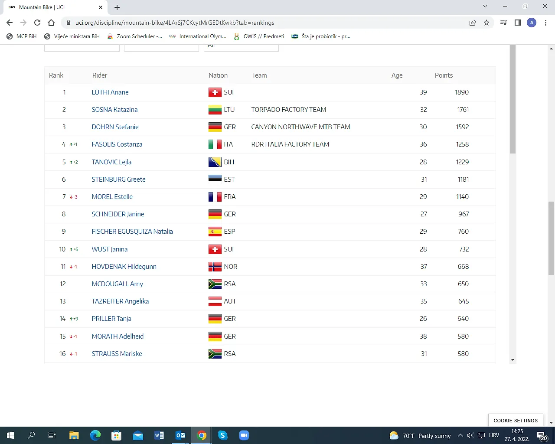Click the share icon in the address bar
This screenshot has height=444, width=555.
point(472,23)
